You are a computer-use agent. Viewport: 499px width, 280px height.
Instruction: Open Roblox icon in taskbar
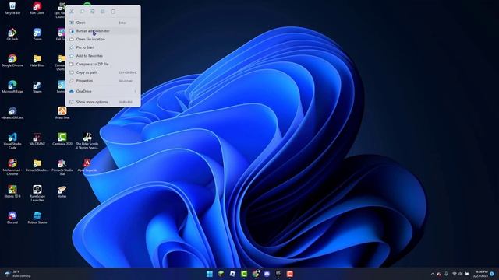[232, 274]
